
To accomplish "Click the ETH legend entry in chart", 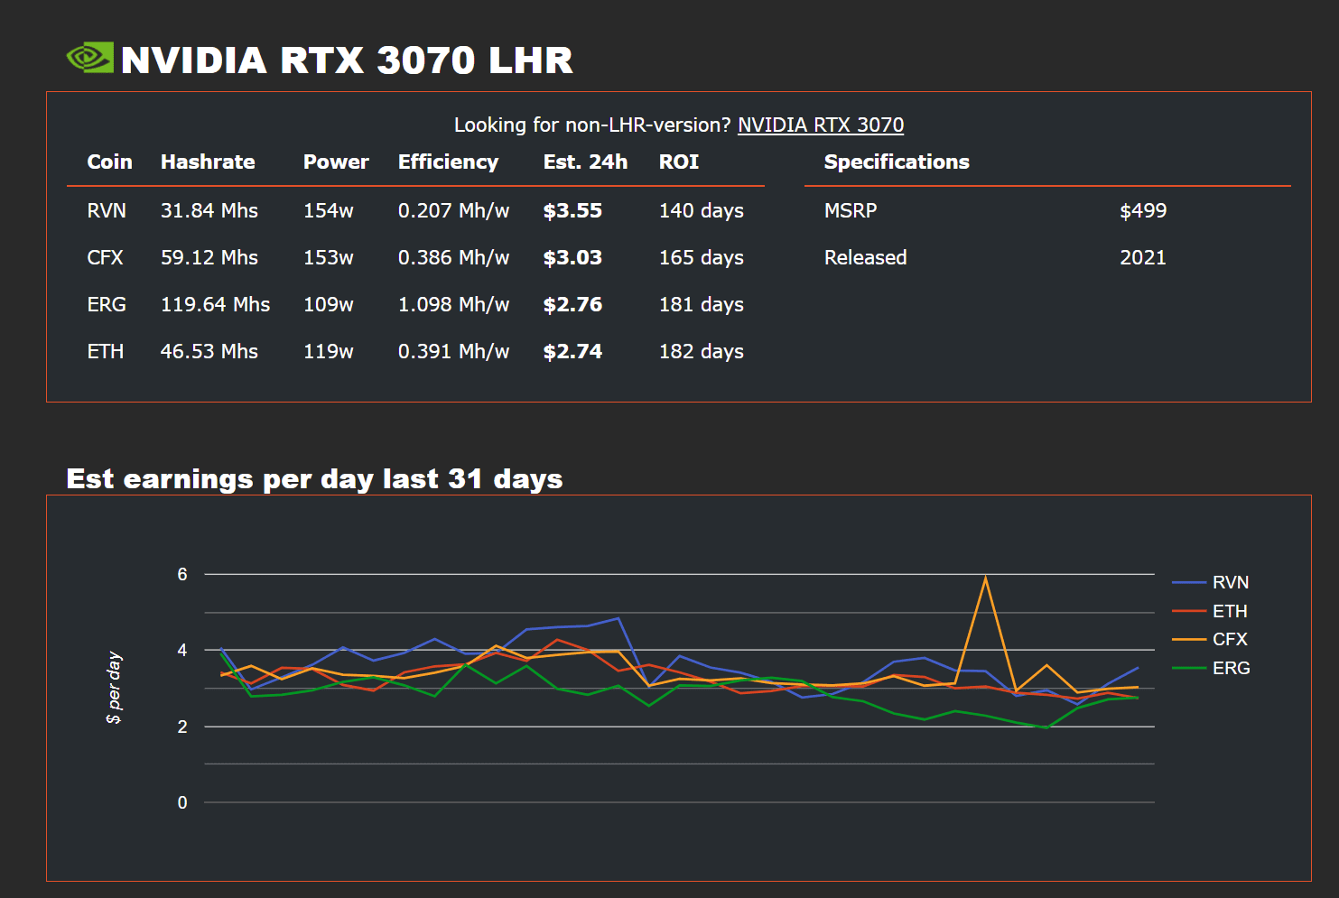I will [1210, 611].
